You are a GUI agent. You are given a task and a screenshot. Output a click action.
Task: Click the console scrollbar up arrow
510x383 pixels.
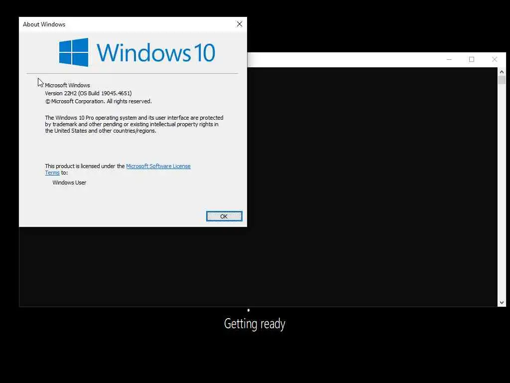[x=502, y=72]
